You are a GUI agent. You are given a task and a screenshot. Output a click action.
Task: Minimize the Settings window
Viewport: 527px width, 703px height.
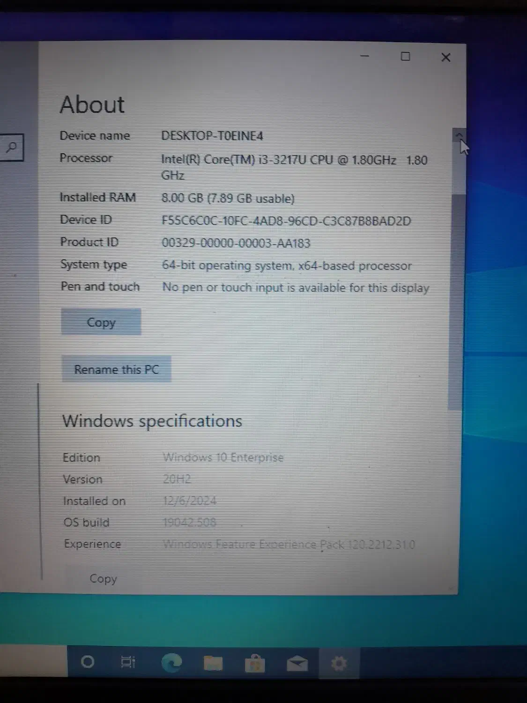[365, 56]
